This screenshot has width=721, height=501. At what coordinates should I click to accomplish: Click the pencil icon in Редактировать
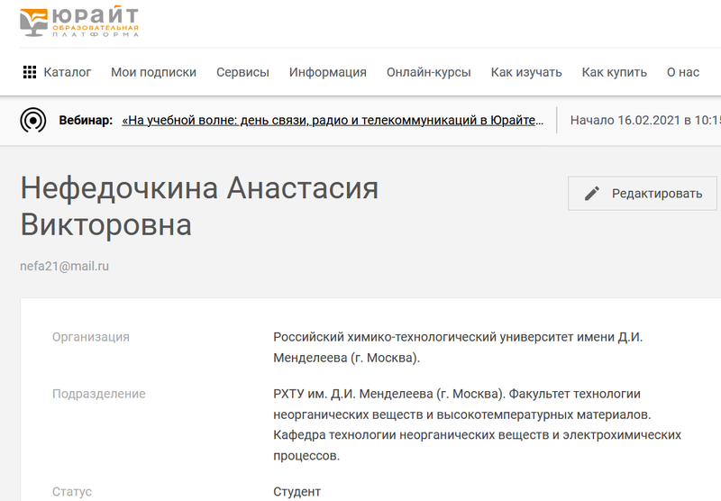click(592, 193)
